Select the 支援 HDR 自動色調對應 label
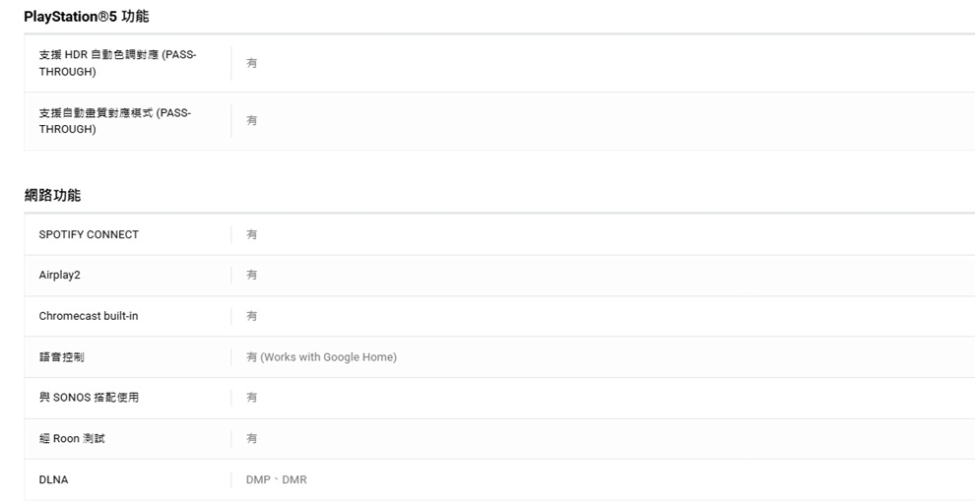975x504 pixels. pos(117,63)
